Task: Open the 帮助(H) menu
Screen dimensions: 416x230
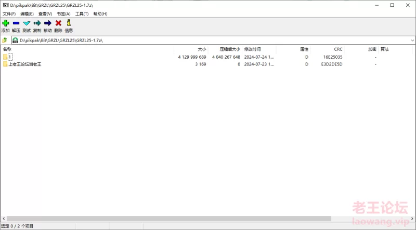Action: click(100, 14)
